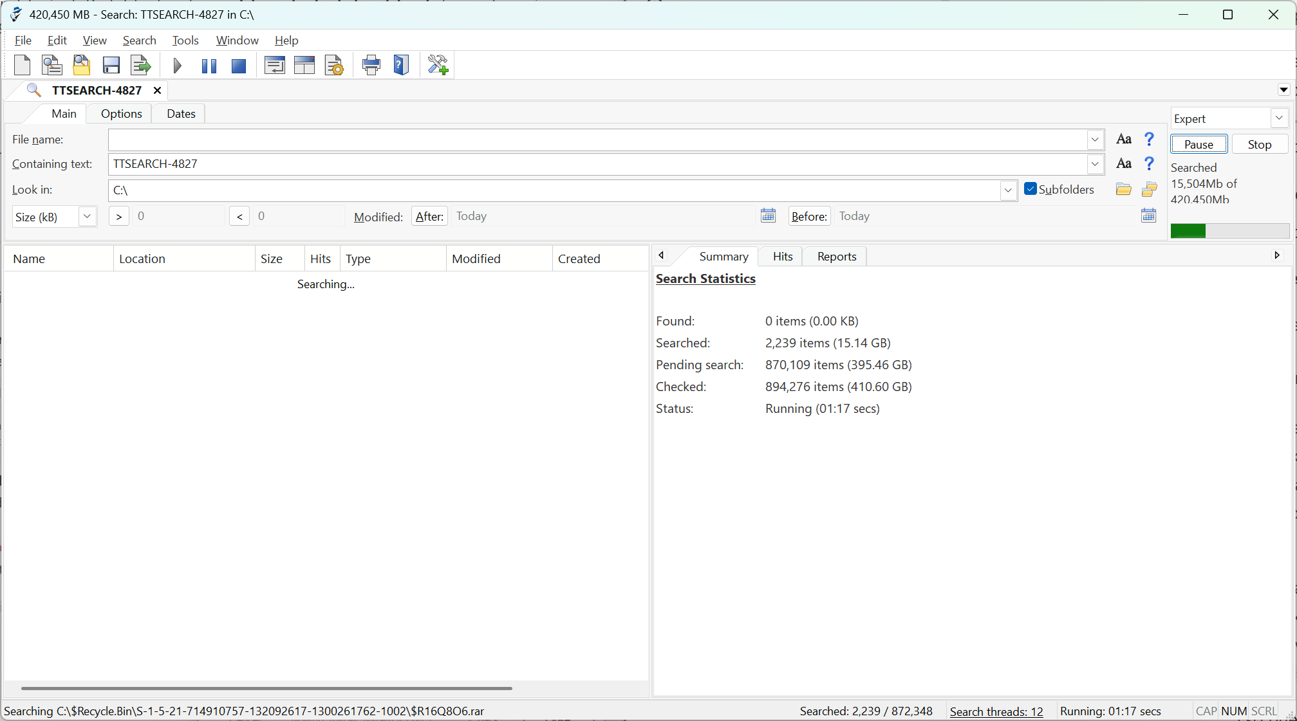Image resolution: width=1297 pixels, height=721 pixels.
Task: Switch to the Hits results tab
Action: [783, 257]
